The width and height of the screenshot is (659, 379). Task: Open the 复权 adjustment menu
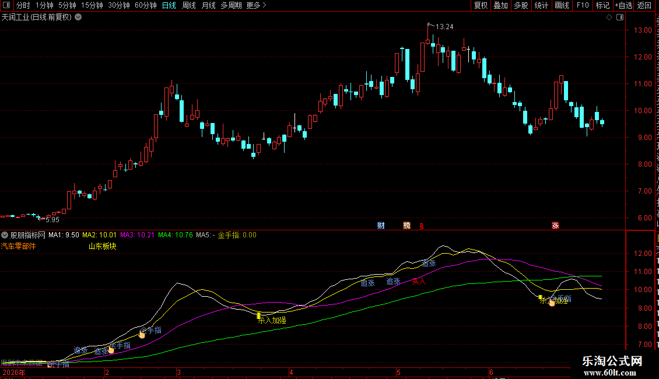tap(481, 5)
